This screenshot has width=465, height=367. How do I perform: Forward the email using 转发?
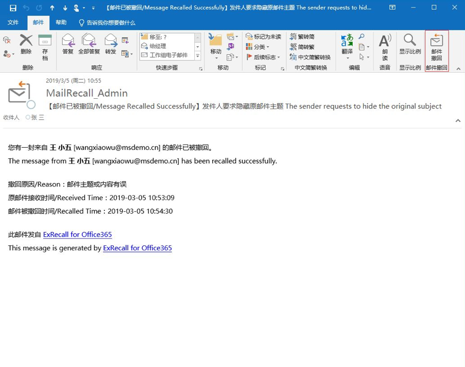click(110, 44)
